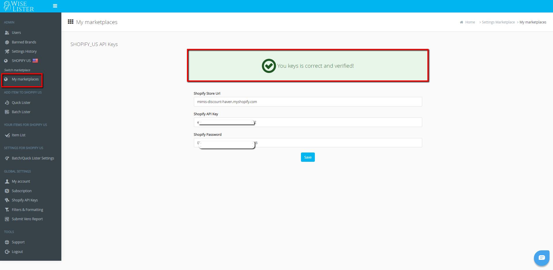Click the Filters & Formatting funnel icon
This screenshot has width=553, height=270.
click(x=7, y=210)
